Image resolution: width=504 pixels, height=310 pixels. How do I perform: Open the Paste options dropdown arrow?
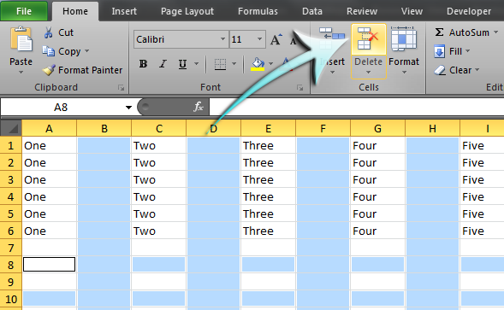(21, 73)
